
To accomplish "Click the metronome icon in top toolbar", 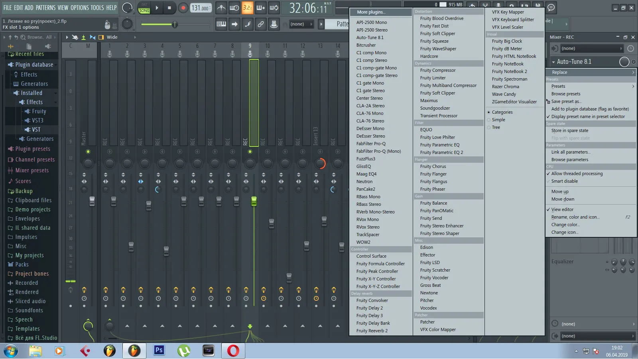I will [x=221, y=8].
